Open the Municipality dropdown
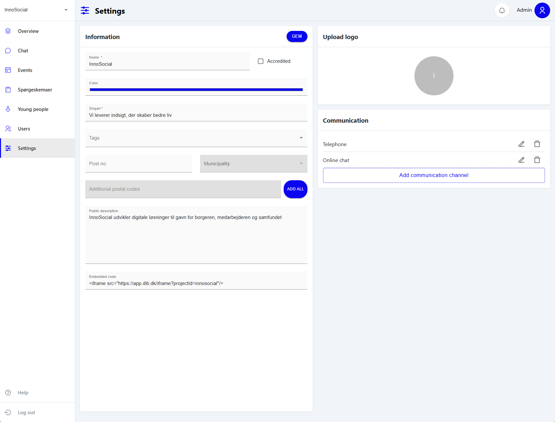Viewport: 555px width, 422px height. click(254, 164)
